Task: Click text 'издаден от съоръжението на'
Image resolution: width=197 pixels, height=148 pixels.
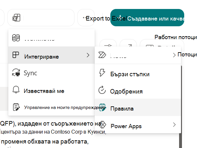Action: tap(60, 124)
